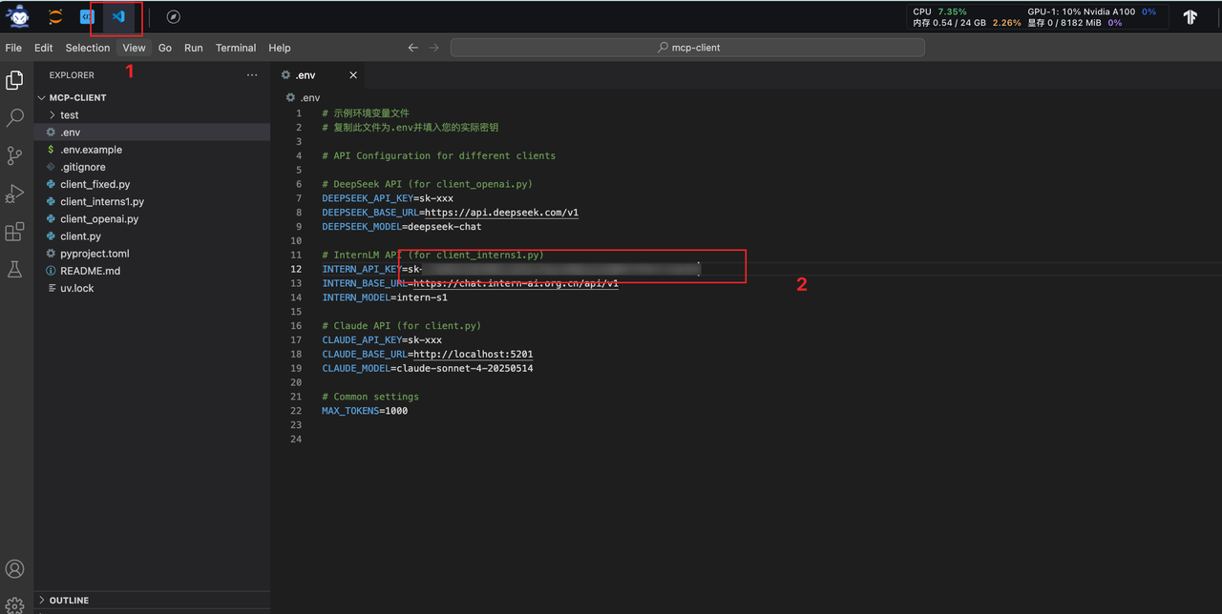Viewport: 1222px width, 614px height.
Task: Expand the test folder
Action: coord(69,115)
